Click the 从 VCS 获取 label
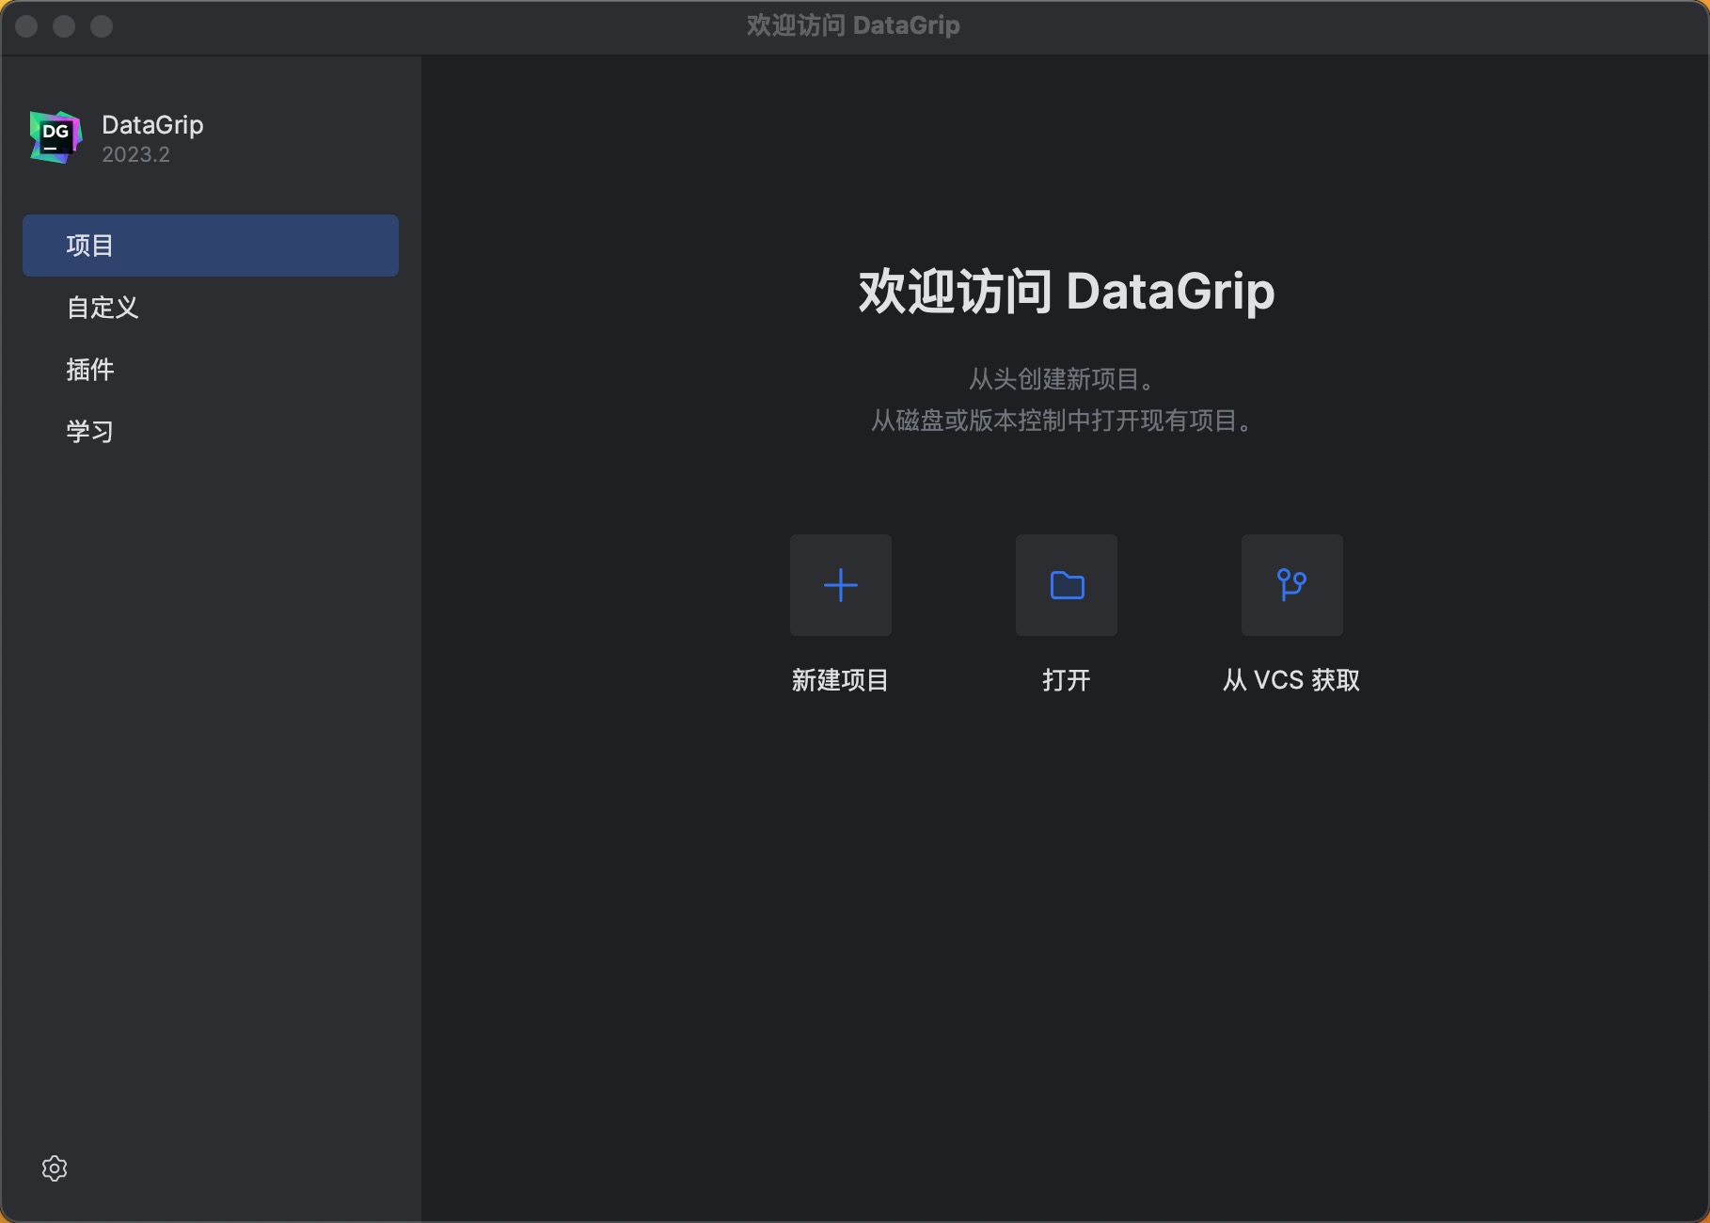This screenshot has width=1710, height=1223. click(x=1291, y=680)
